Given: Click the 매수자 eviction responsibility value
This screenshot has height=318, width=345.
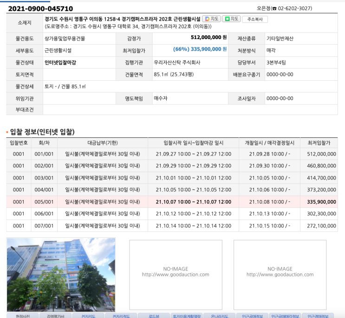Looking at the screenshot, I should [x=160, y=98].
